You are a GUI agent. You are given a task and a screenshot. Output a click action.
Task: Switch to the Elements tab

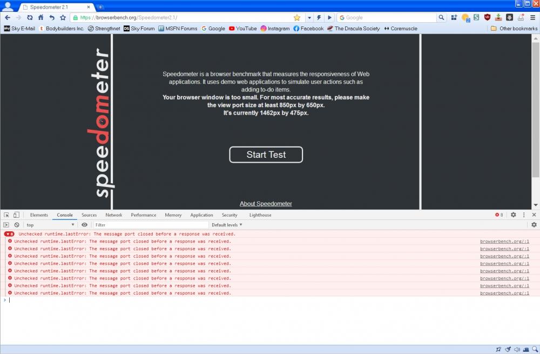coord(39,215)
